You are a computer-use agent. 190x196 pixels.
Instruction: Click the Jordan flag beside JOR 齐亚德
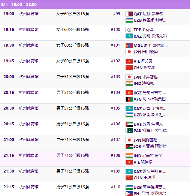[129, 146]
